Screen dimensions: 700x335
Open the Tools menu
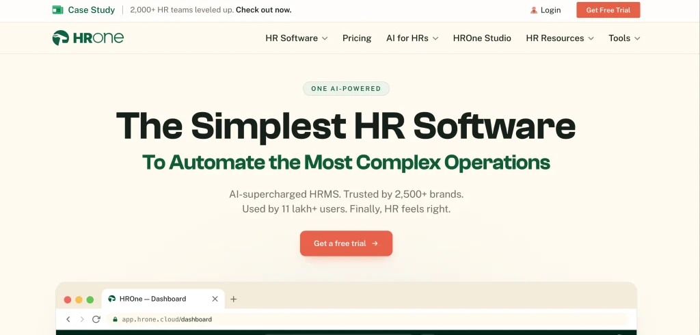[x=619, y=38]
